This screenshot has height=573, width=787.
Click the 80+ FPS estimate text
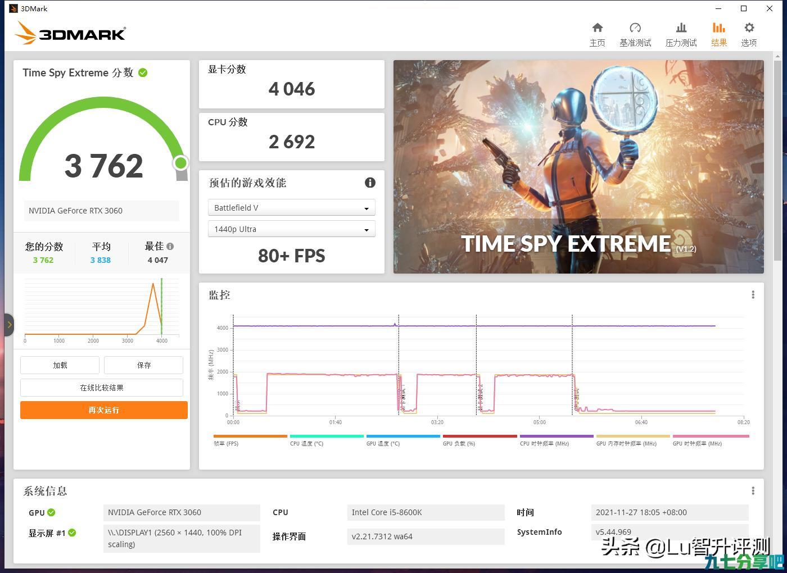click(x=292, y=256)
